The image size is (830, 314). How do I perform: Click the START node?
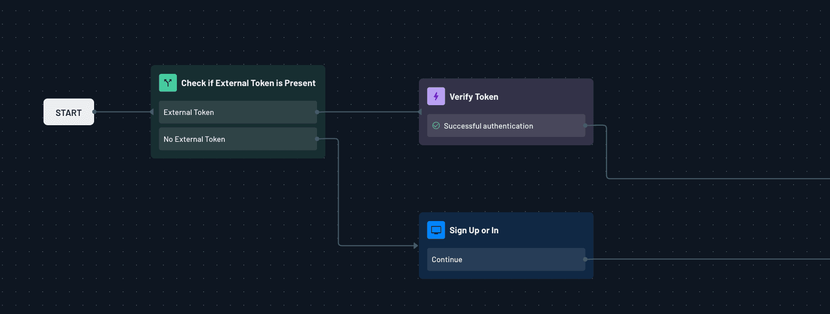click(x=69, y=112)
